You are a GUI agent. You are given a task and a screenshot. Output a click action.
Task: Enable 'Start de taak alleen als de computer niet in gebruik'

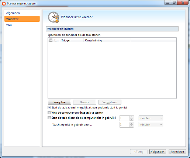pos(49,118)
